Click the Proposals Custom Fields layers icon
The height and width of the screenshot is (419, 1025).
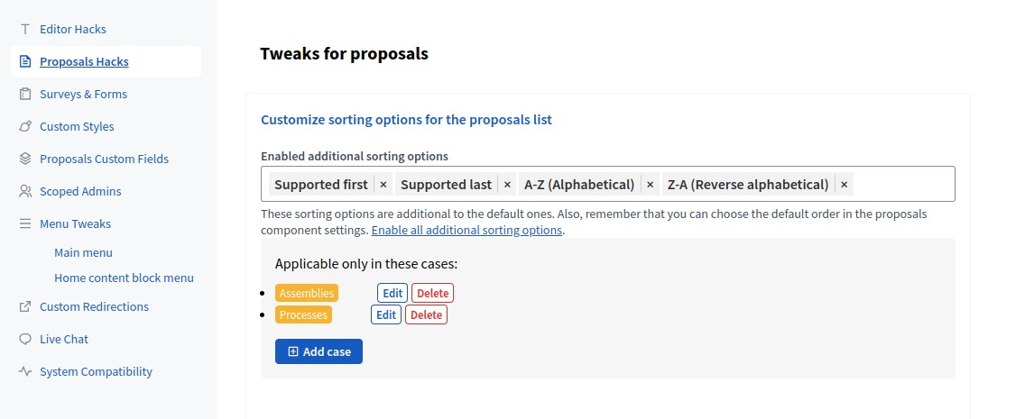pos(25,159)
